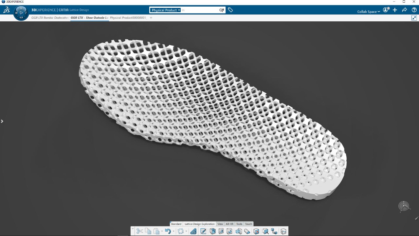Screen dimensions: 419x236
Task: Click the triangular lattice icon in toolbar
Action: (x=193, y=231)
